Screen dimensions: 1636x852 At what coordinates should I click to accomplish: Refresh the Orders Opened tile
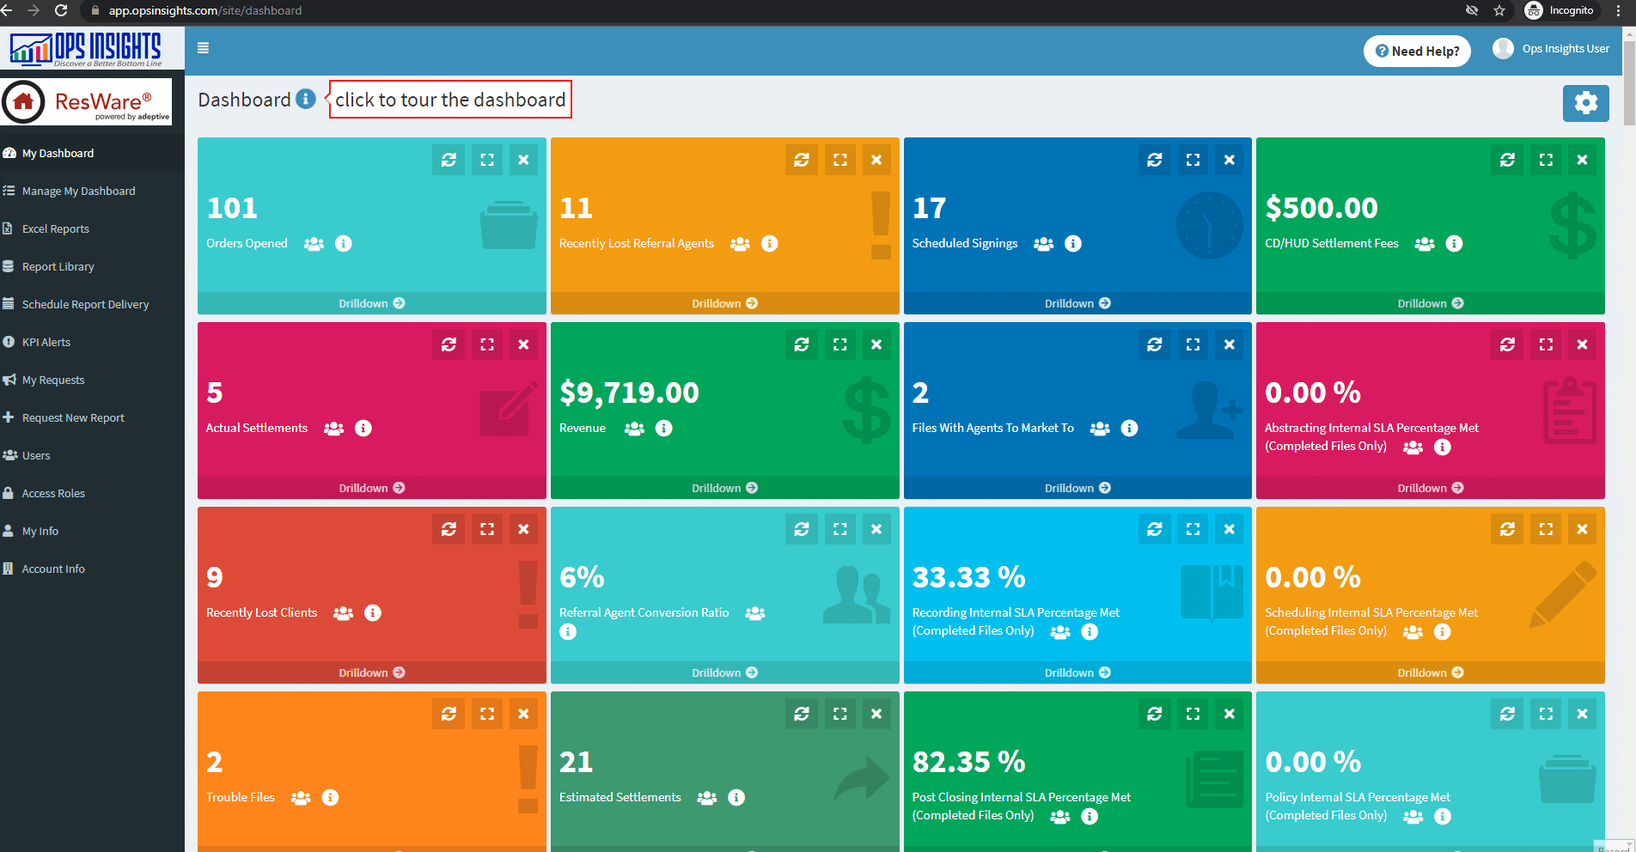(x=448, y=159)
